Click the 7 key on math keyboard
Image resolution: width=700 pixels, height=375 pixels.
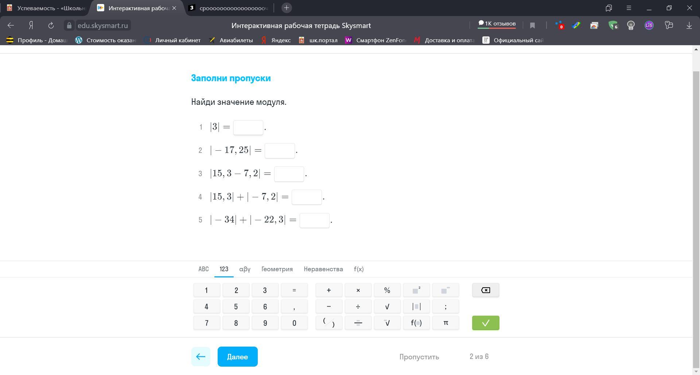point(207,323)
